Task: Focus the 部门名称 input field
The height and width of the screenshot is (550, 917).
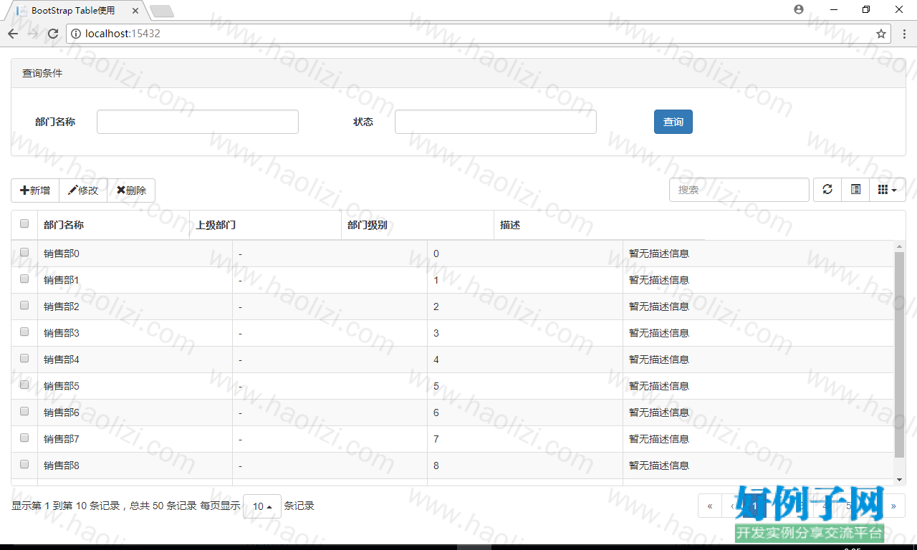Action: [198, 122]
